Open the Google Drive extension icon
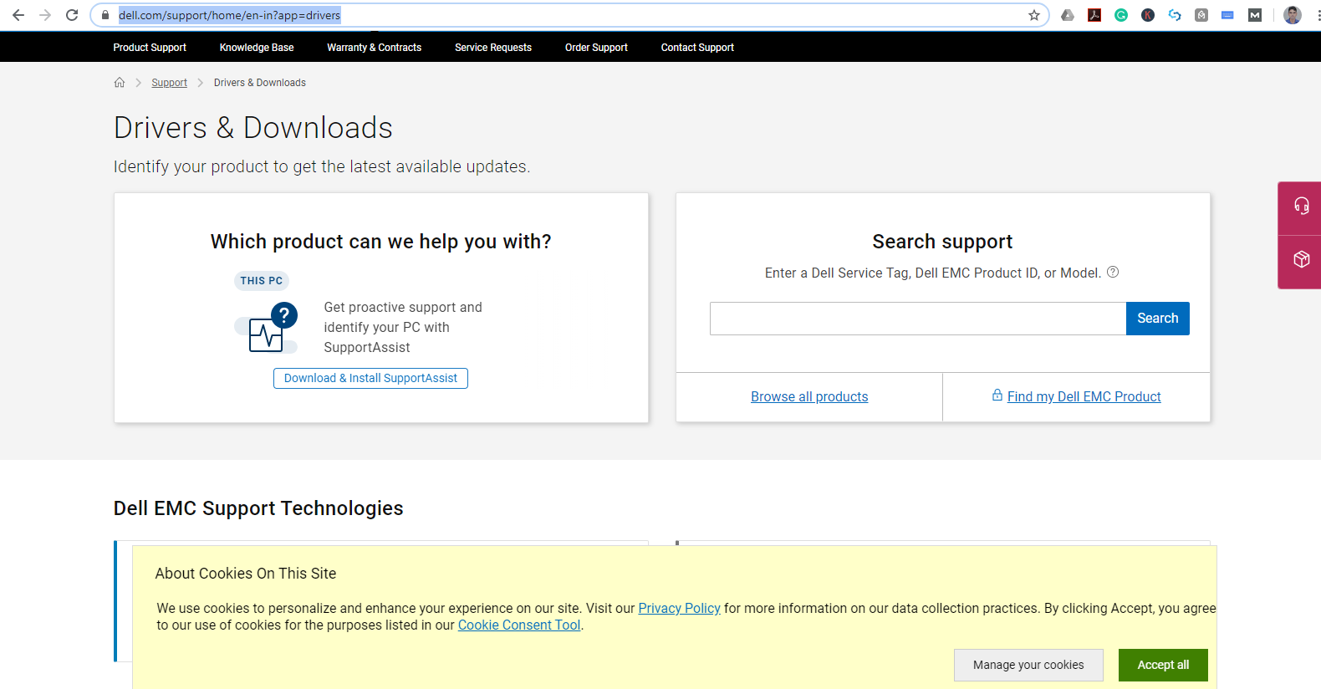The width and height of the screenshot is (1321, 689). 1068,15
